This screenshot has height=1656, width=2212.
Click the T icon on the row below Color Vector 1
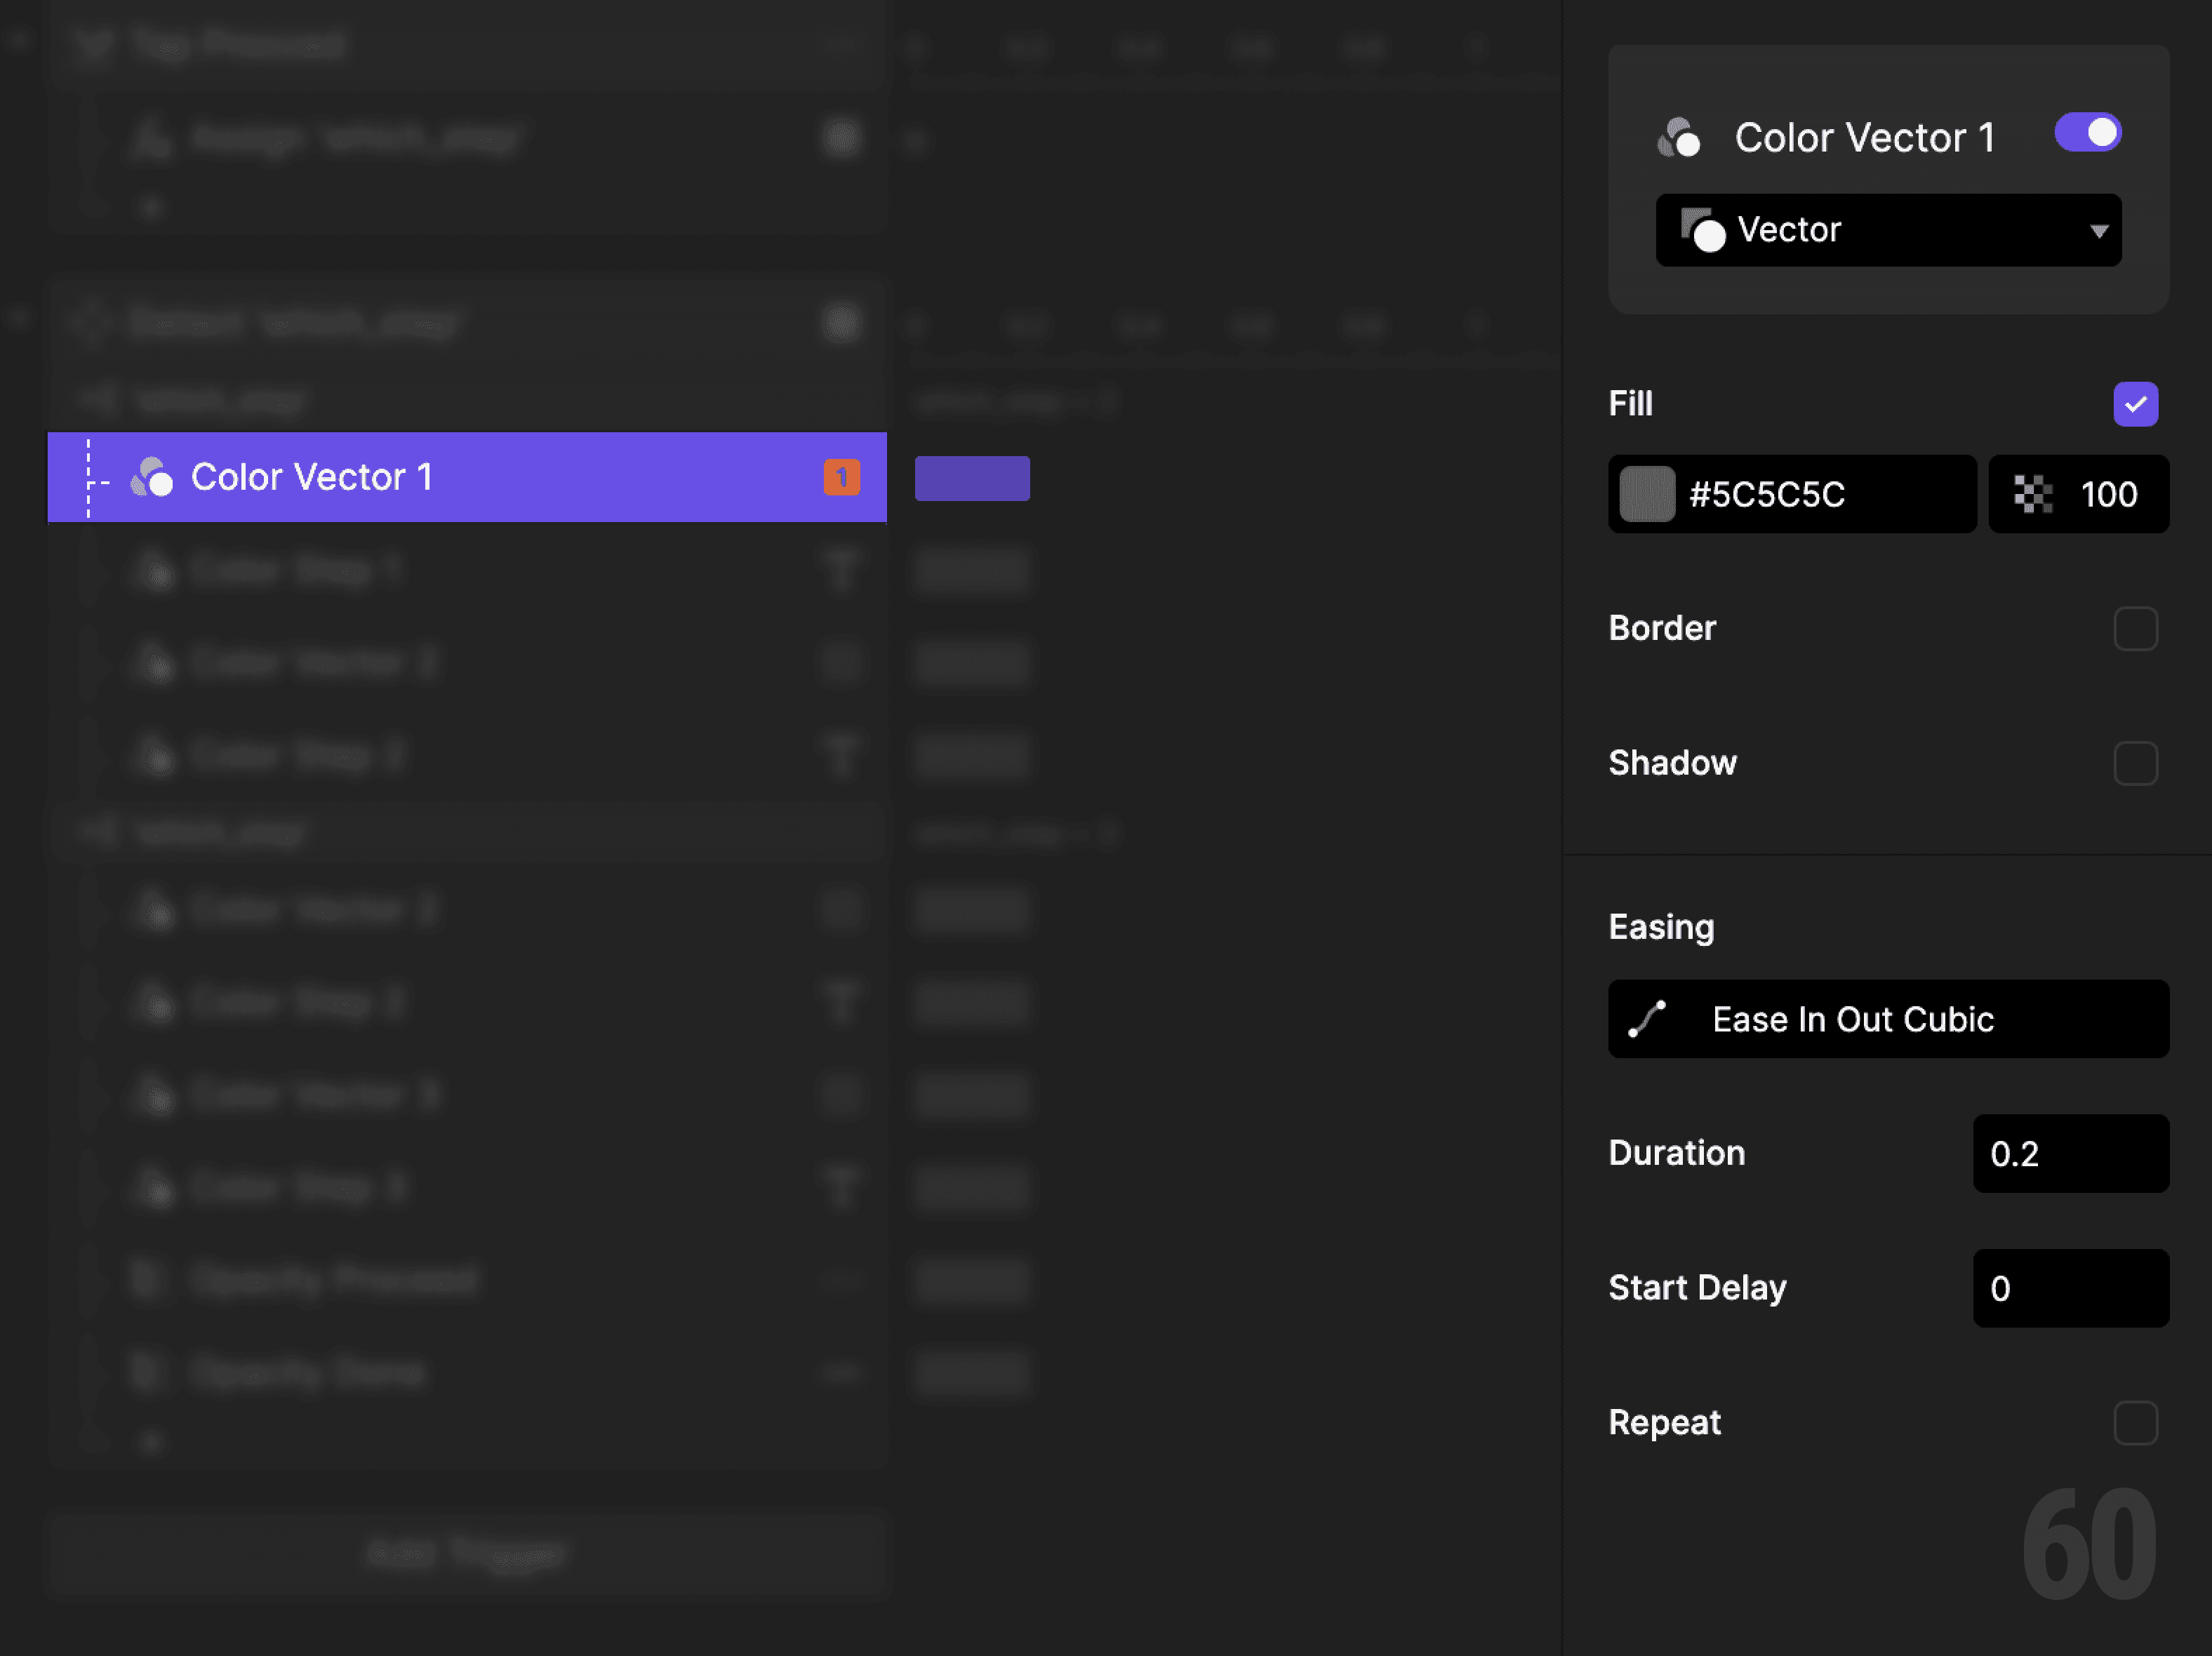point(841,570)
